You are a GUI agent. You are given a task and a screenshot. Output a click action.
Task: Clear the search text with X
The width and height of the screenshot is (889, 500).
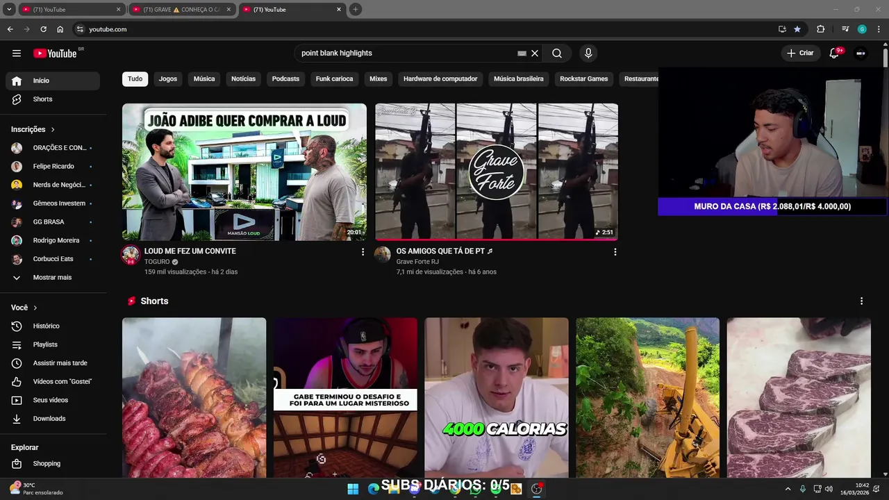(535, 53)
